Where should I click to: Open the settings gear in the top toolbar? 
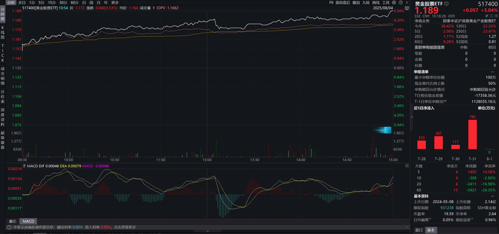[394, 2]
